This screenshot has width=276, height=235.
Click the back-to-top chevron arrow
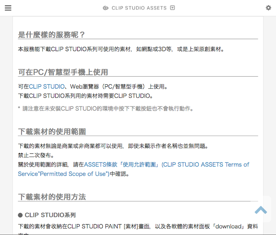click(260, 210)
